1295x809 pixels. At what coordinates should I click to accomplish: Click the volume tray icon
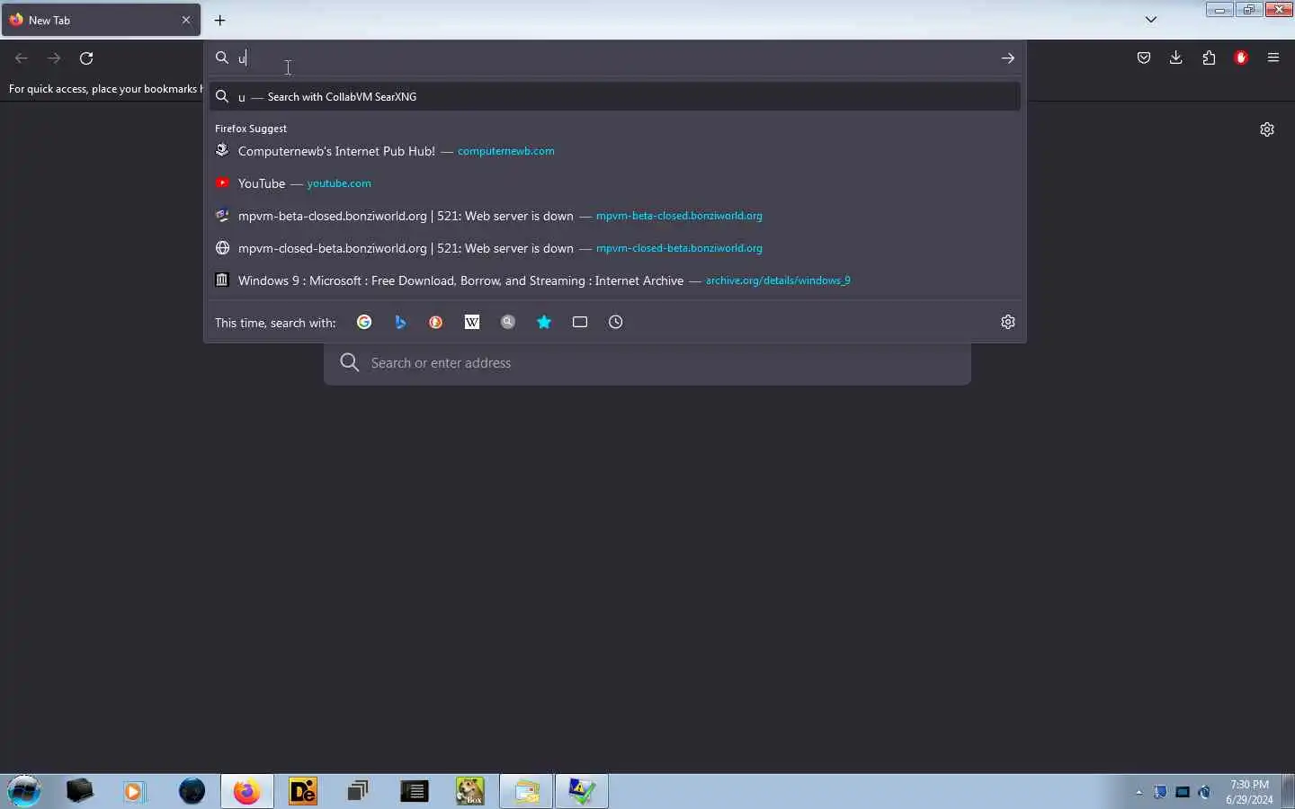pos(1205,792)
